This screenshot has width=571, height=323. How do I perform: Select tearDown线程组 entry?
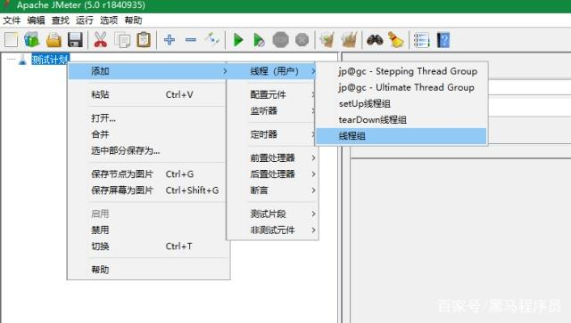coord(401,120)
